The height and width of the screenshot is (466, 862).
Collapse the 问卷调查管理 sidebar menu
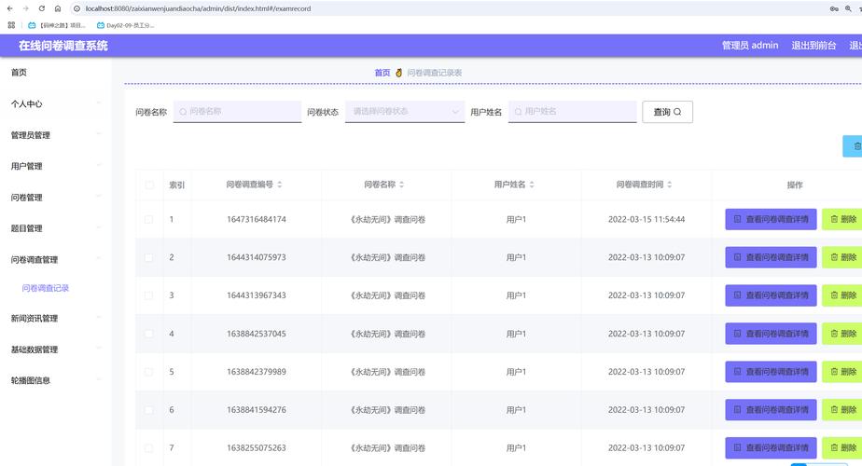click(x=55, y=259)
